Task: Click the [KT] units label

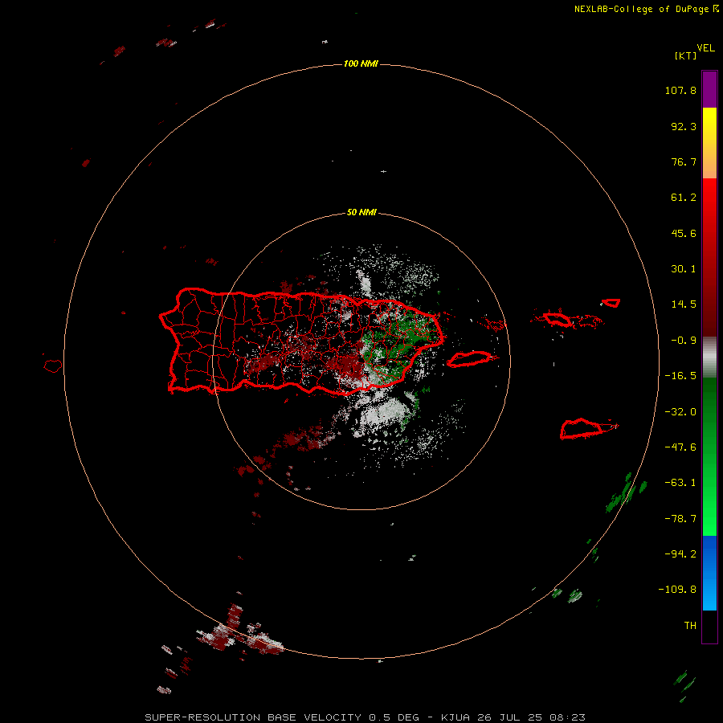Action: pyautogui.click(x=686, y=55)
